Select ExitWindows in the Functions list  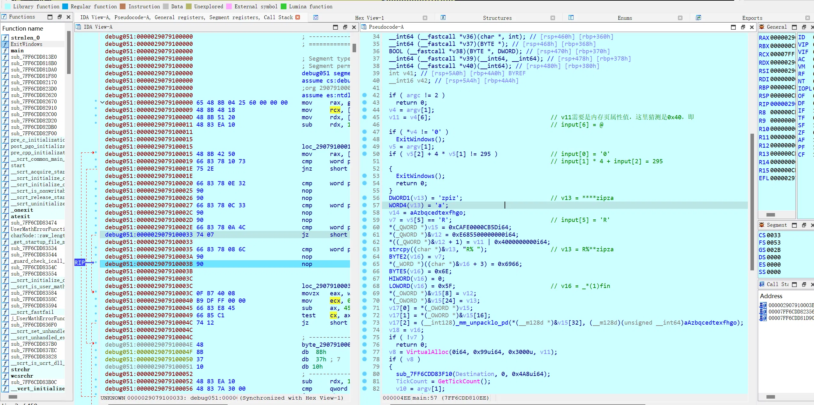click(x=27, y=44)
